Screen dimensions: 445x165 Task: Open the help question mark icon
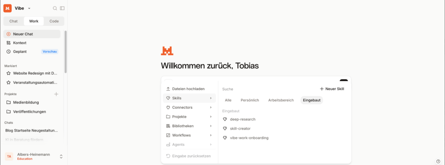tap(438, 162)
